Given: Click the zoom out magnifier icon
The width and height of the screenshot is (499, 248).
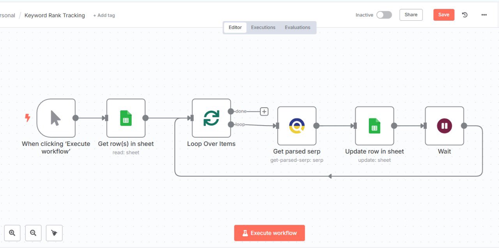Looking at the screenshot, I should (33, 233).
